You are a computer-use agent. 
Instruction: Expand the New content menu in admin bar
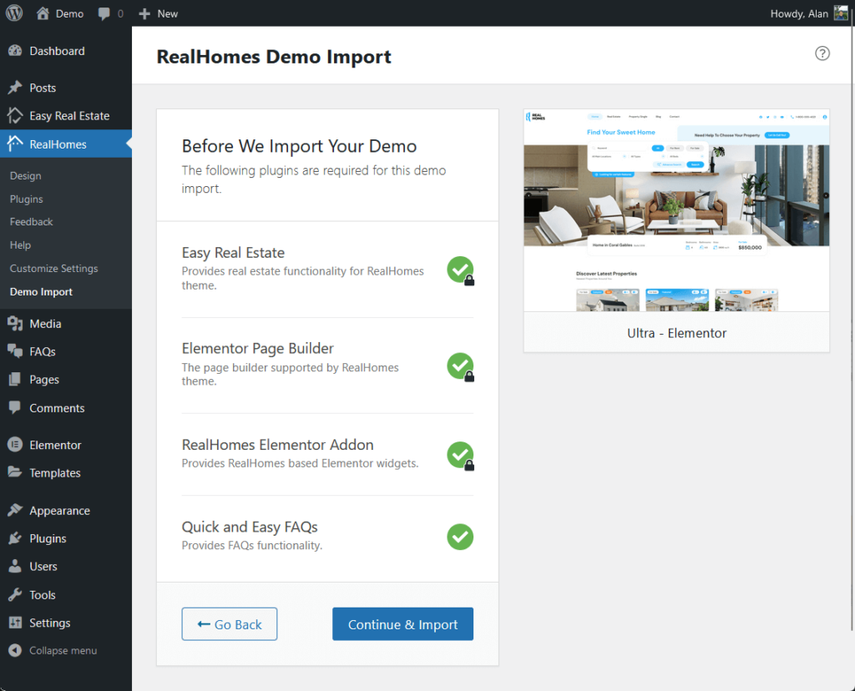[x=159, y=13]
